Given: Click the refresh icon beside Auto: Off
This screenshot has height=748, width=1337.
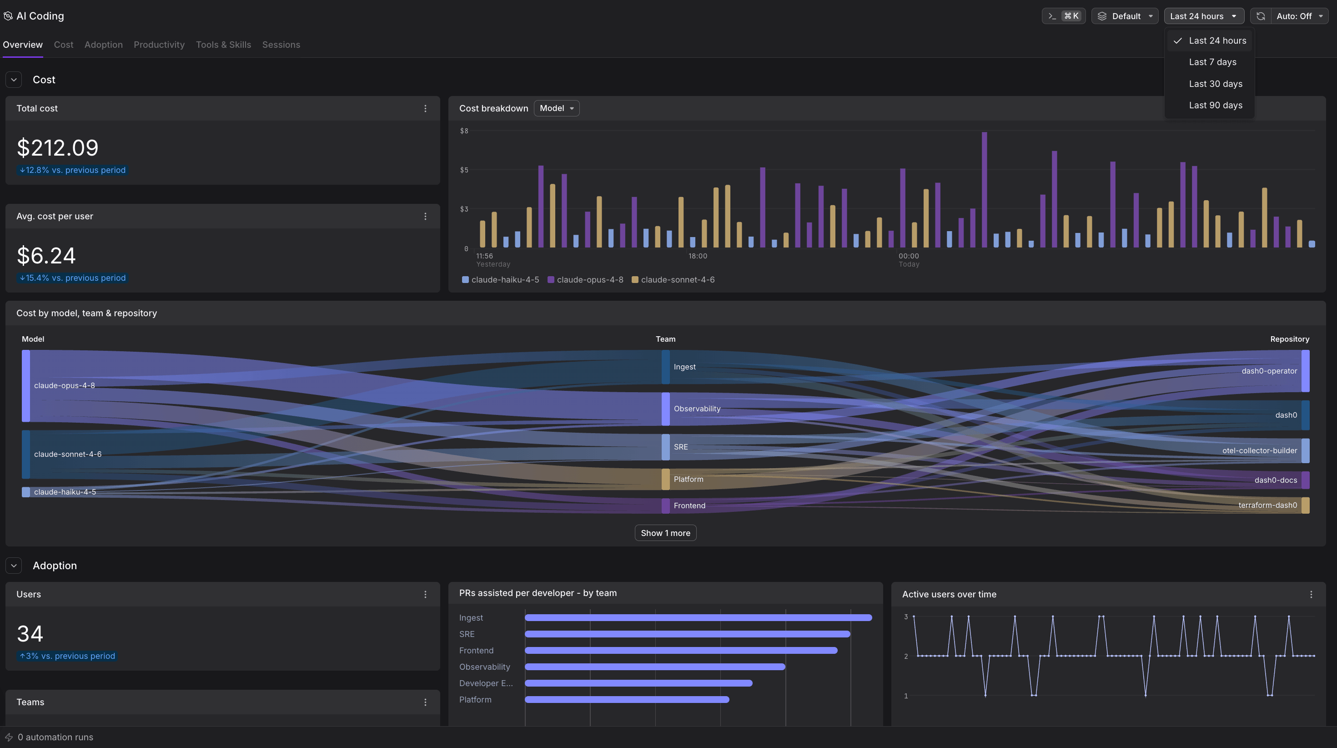Looking at the screenshot, I should pyautogui.click(x=1261, y=16).
